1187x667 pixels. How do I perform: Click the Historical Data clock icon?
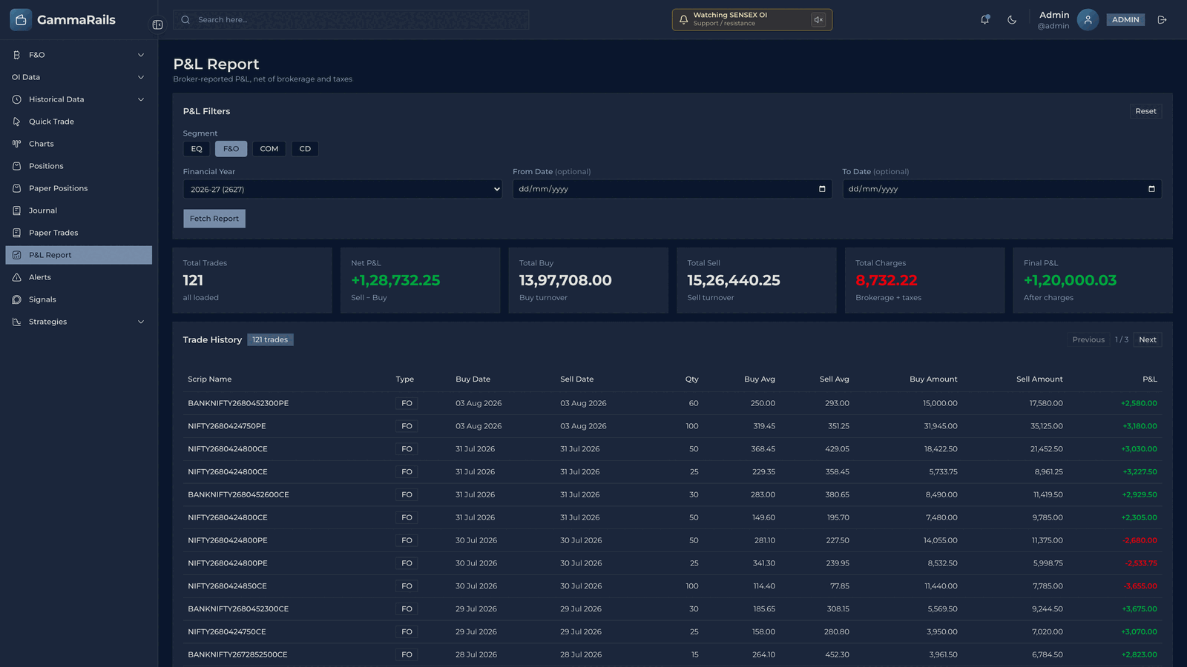16,99
